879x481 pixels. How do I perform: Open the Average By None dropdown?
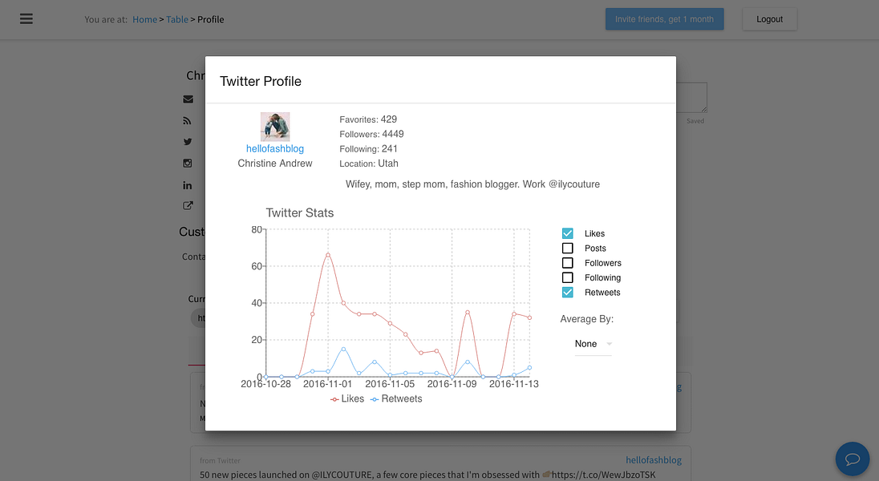click(593, 344)
